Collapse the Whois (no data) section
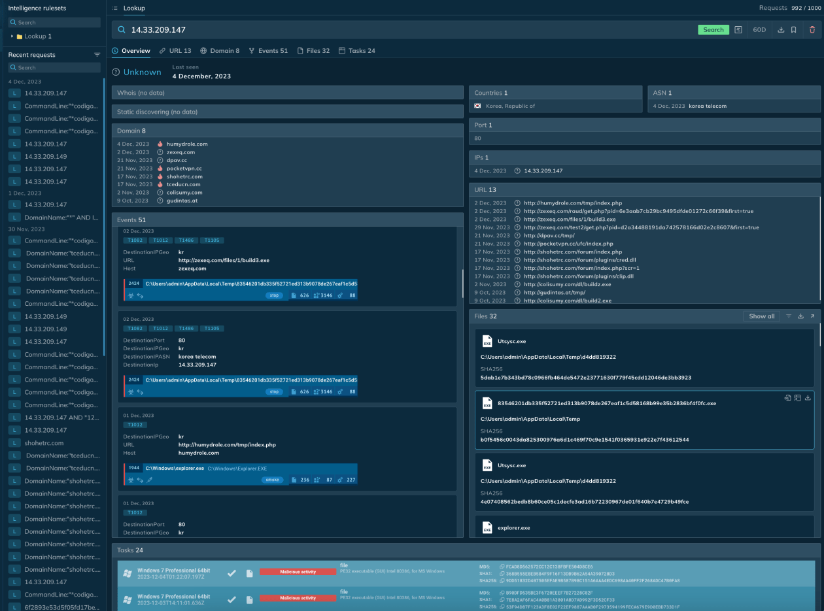824x611 pixels. coord(287,93)
